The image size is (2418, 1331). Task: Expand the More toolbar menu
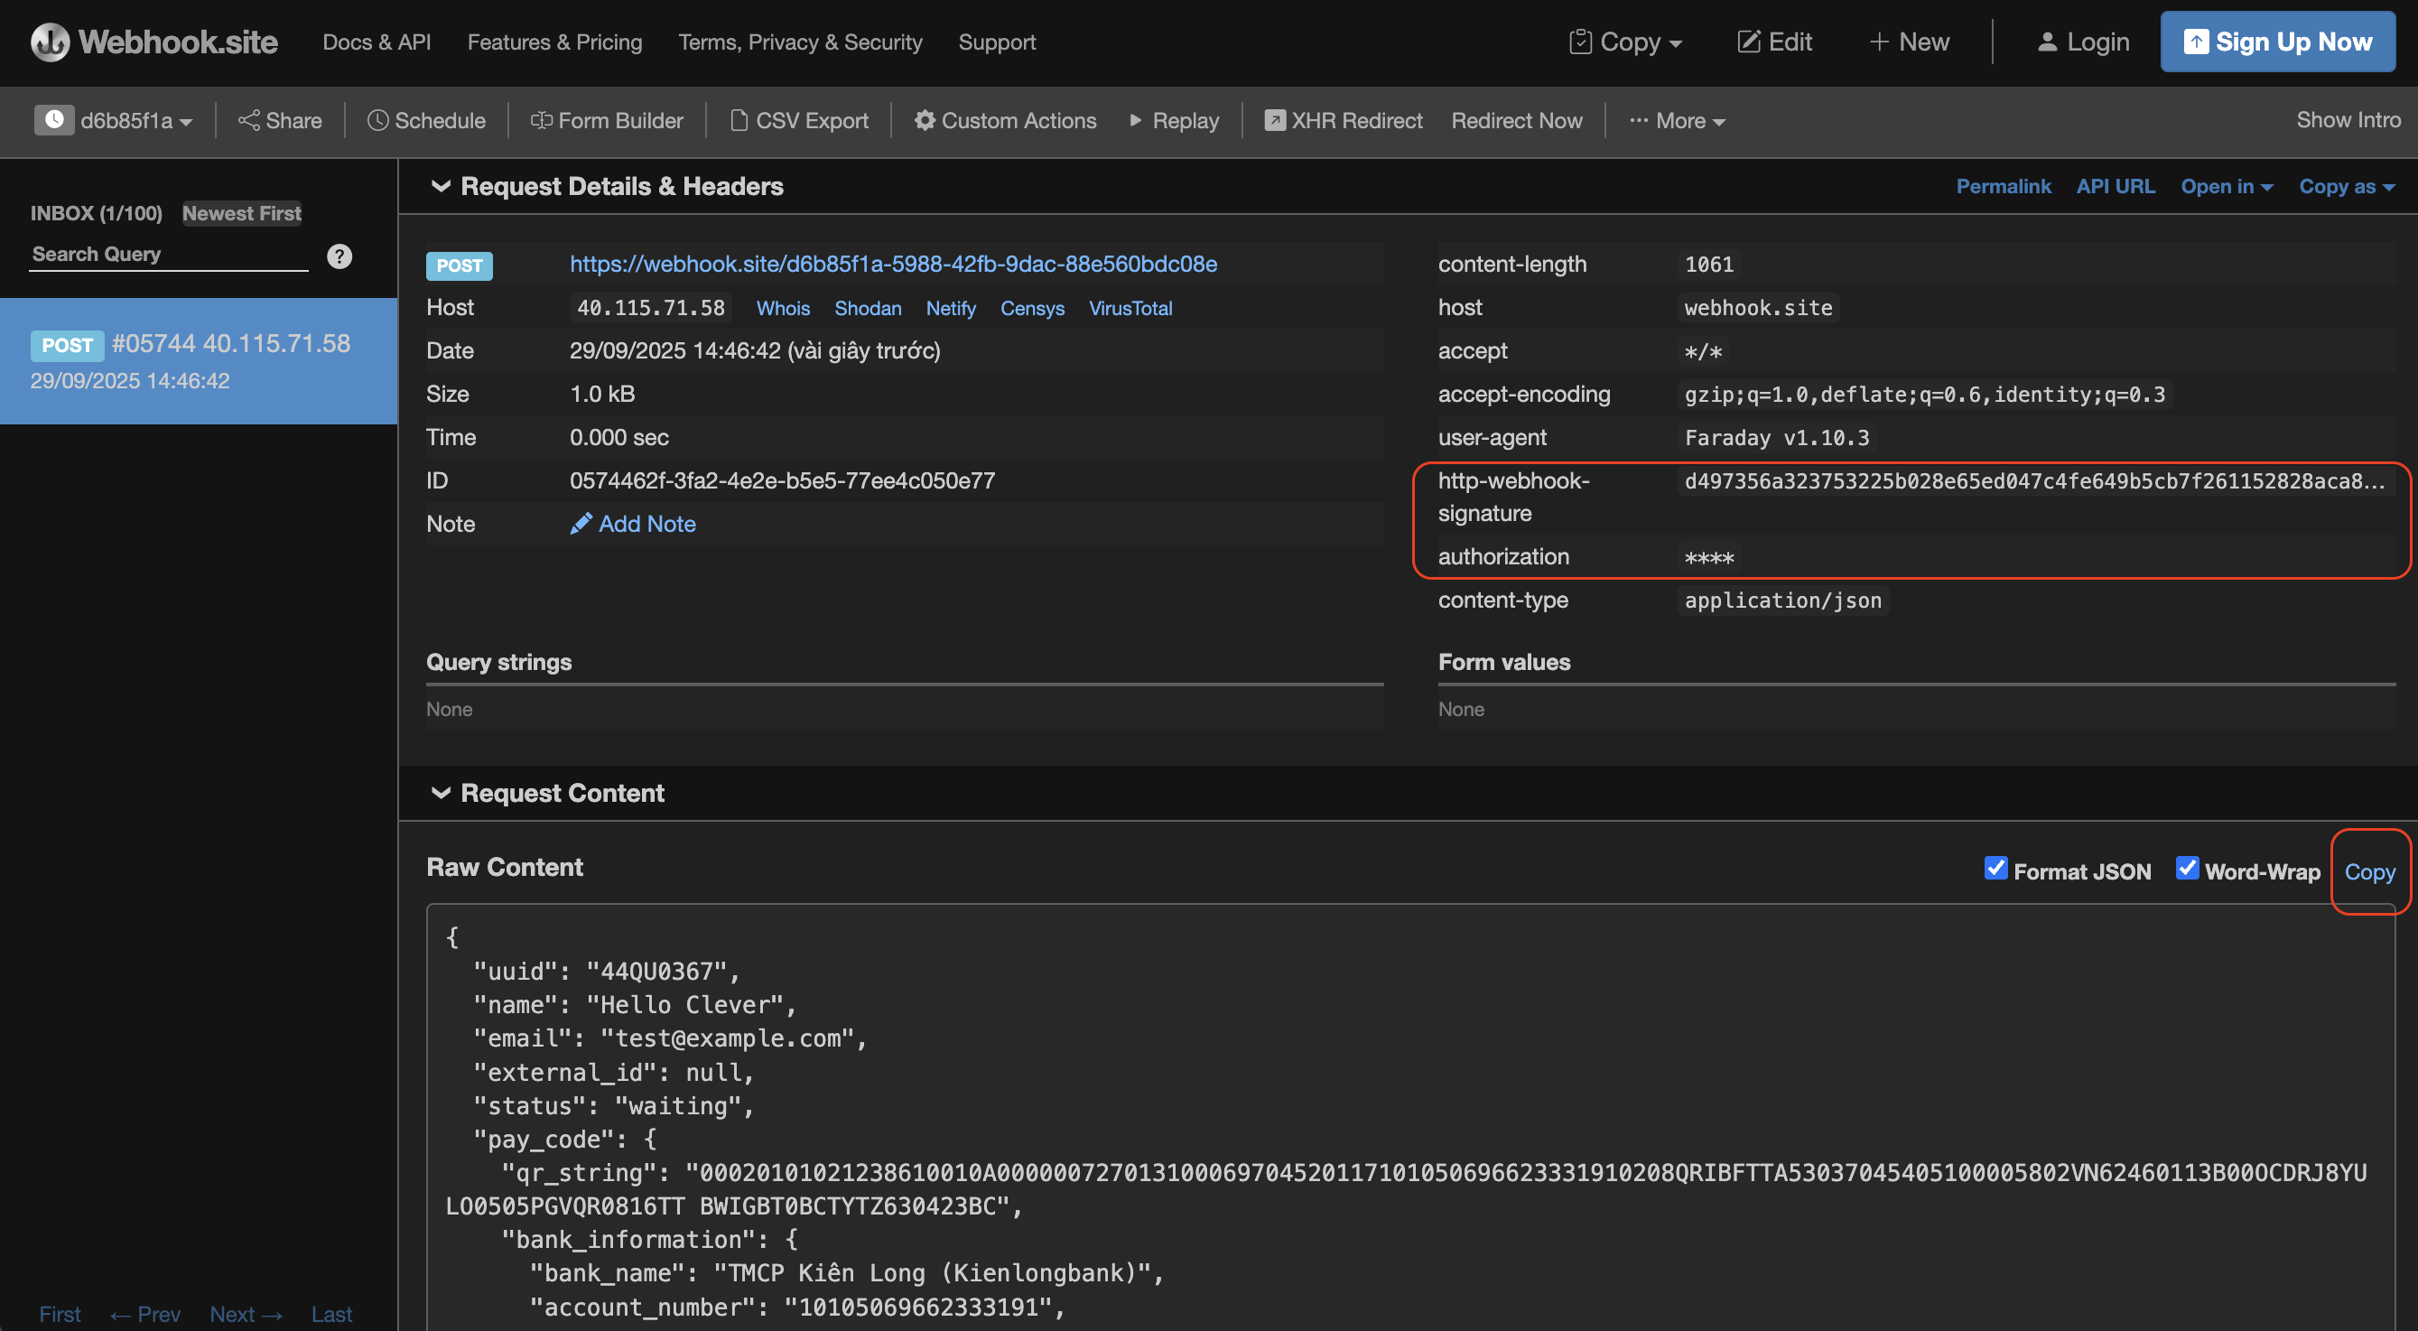(x=1679, y=120)
